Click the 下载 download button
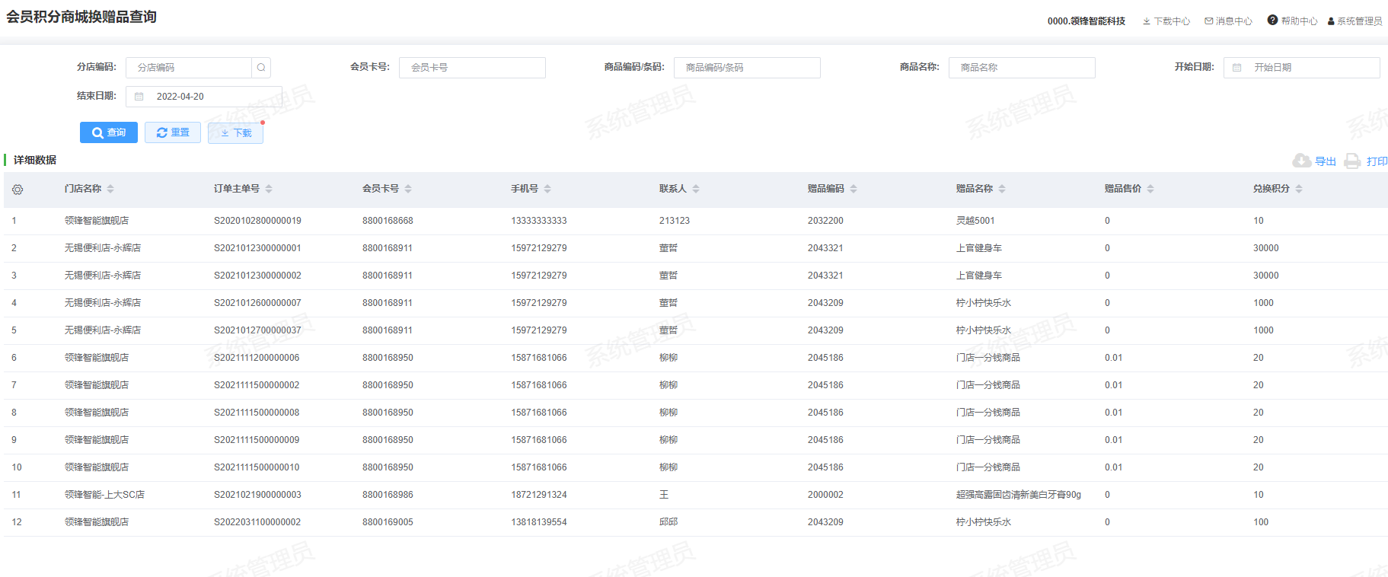This screenshot has width=1388, height=577. tap(235, 133)
